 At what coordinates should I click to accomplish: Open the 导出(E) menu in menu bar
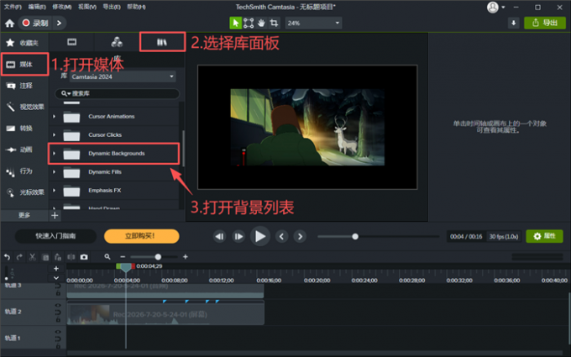[112, 7]
